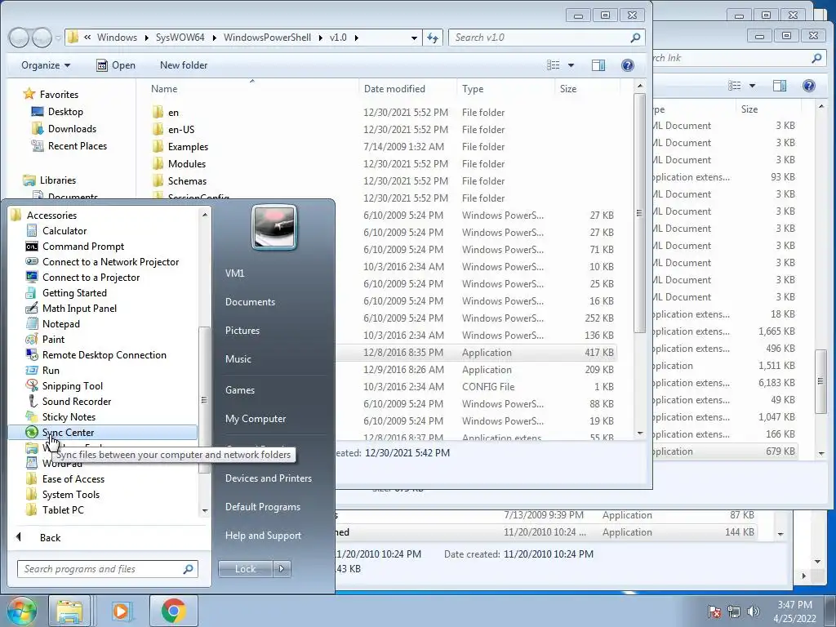Expand the arrow after WindowsPowerShell in breadcrumb
836x627 pixels.
tap(320, 38)
